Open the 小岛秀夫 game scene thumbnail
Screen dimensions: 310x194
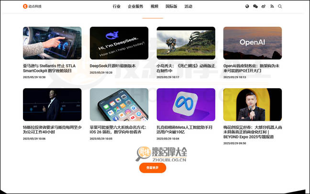[x=186, y=43]
